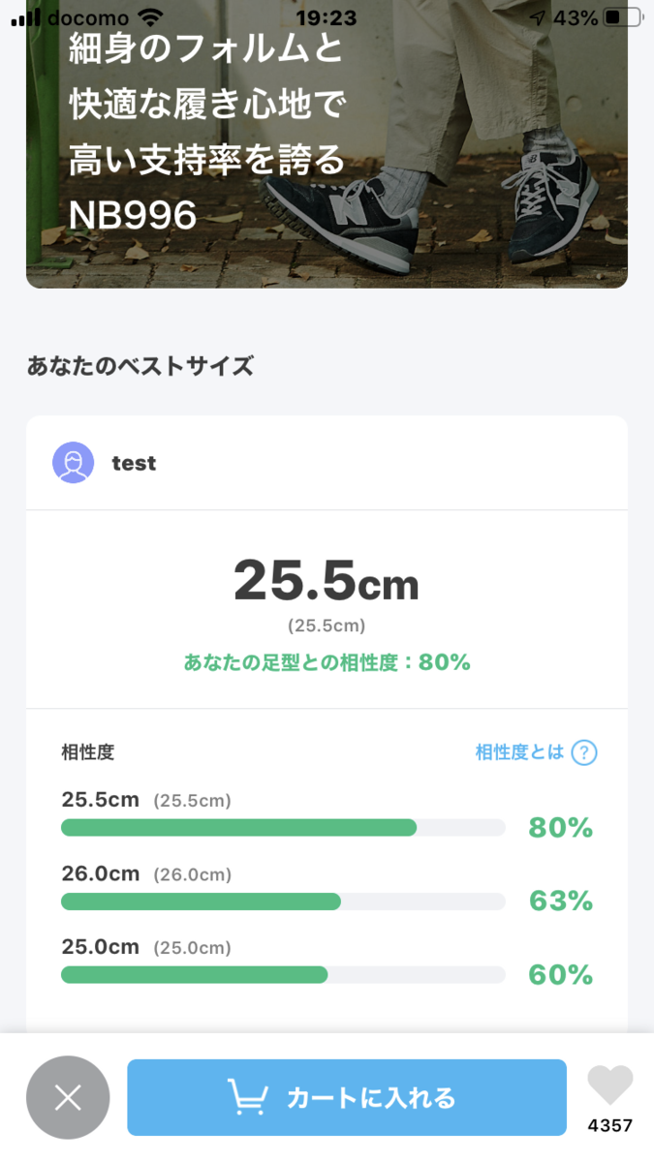Tap the 4357 favorites count
The width and height of the screenshot is (654, 1162).
(610, 1125)
